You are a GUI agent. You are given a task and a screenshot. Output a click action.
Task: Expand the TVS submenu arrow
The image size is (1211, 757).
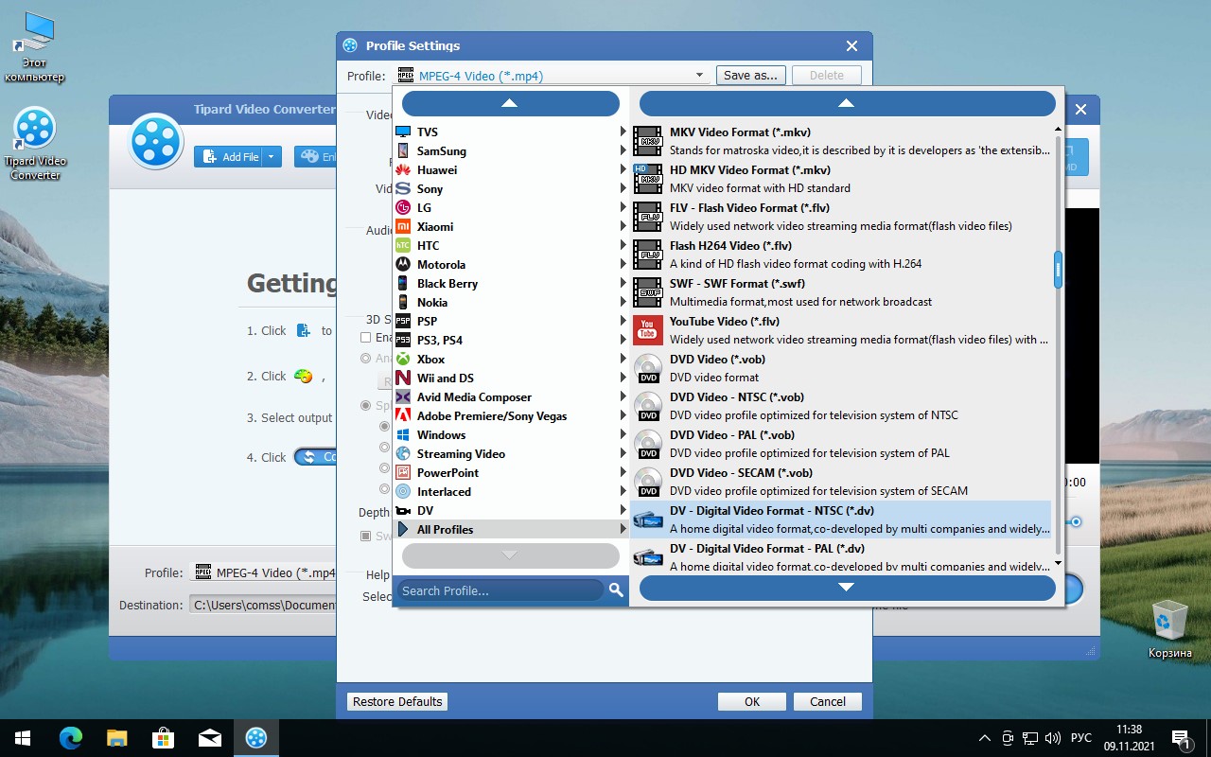pyautogui.click(x=623, y=132)
